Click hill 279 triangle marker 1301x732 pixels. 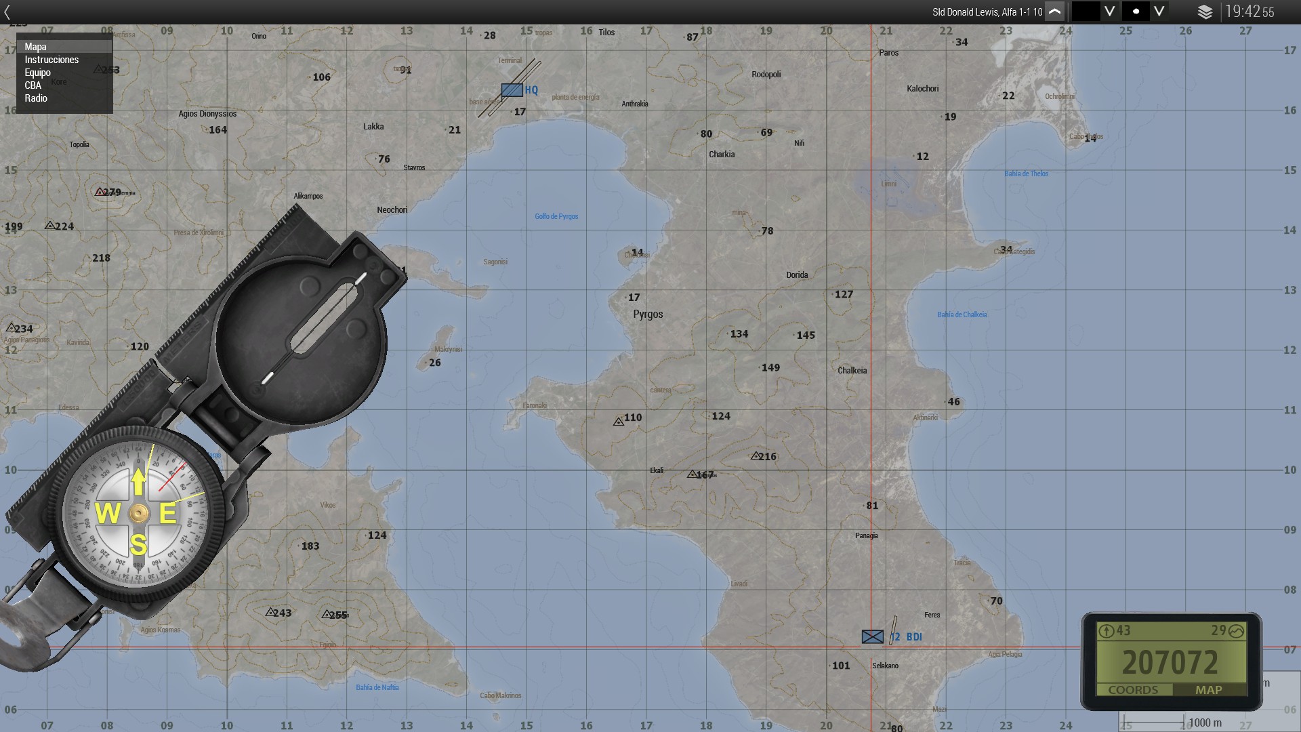[x=100, y=192]
